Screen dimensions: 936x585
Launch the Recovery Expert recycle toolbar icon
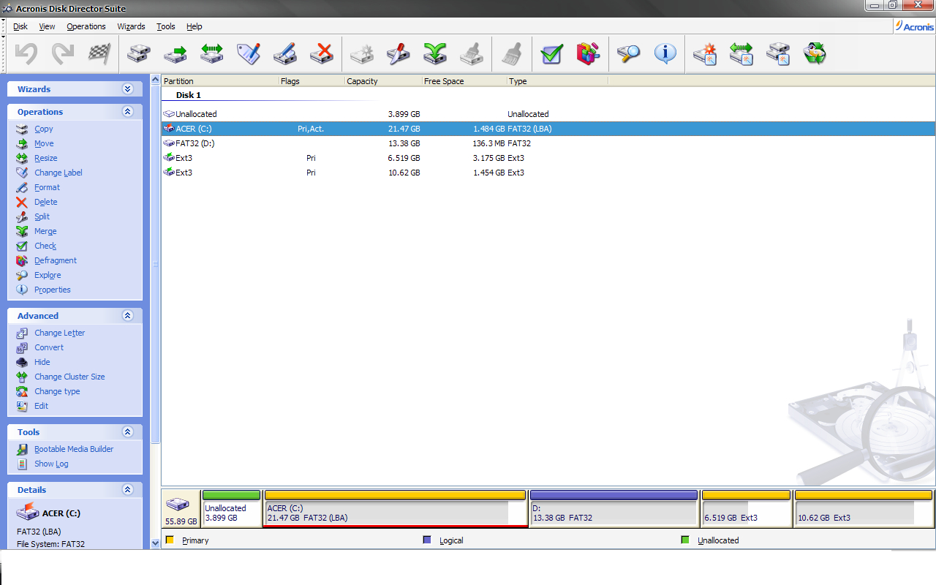point(815,53)
